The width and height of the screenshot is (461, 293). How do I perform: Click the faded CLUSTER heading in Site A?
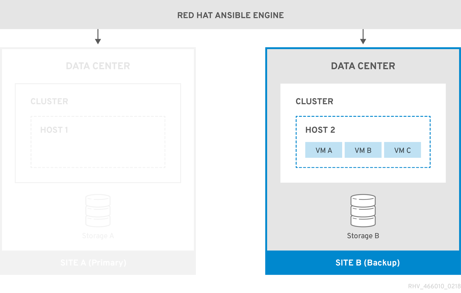click(x=49, y=102)
